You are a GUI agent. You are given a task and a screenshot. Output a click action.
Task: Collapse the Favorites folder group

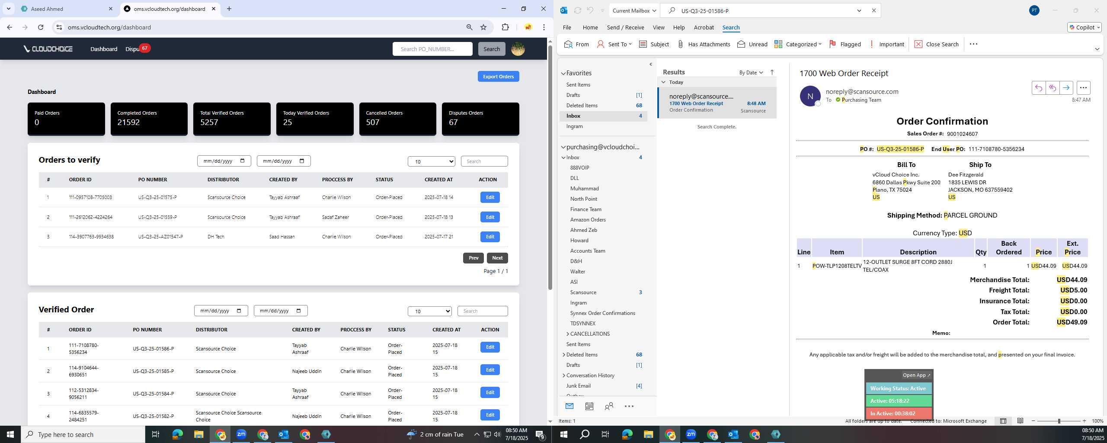click(563, 74)
